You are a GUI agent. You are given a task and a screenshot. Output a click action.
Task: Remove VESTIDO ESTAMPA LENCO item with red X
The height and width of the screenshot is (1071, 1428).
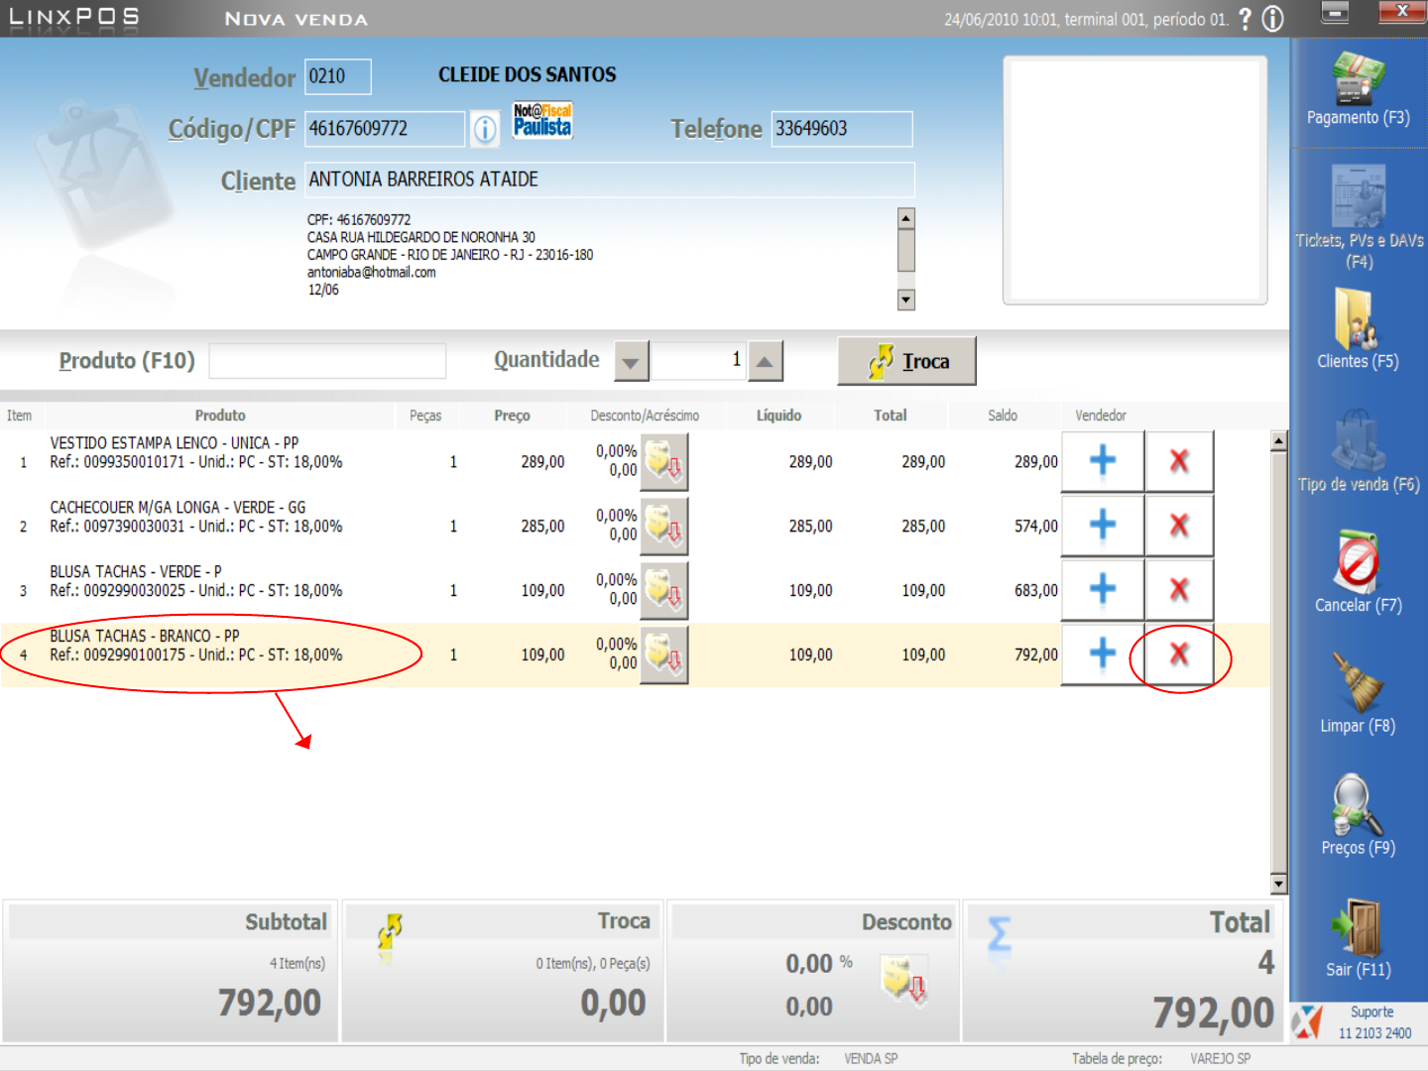coord(1179,461)
